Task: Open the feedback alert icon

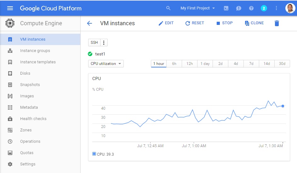Action: tap(239, 8)
